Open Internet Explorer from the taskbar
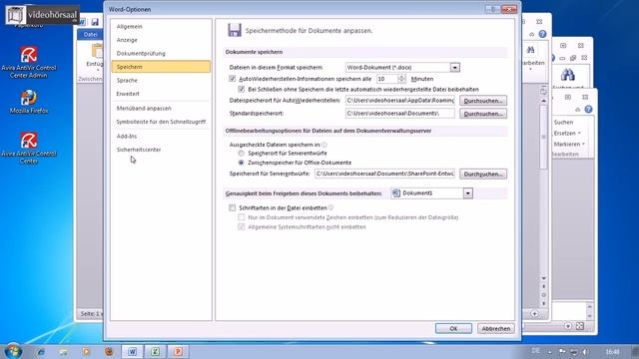The width and height of the screenshot is (639, 359). pyautogui.click(x=40, y=352)
